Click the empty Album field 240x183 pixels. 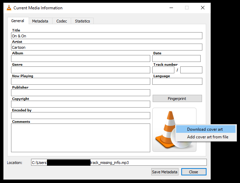pos(80,59)
